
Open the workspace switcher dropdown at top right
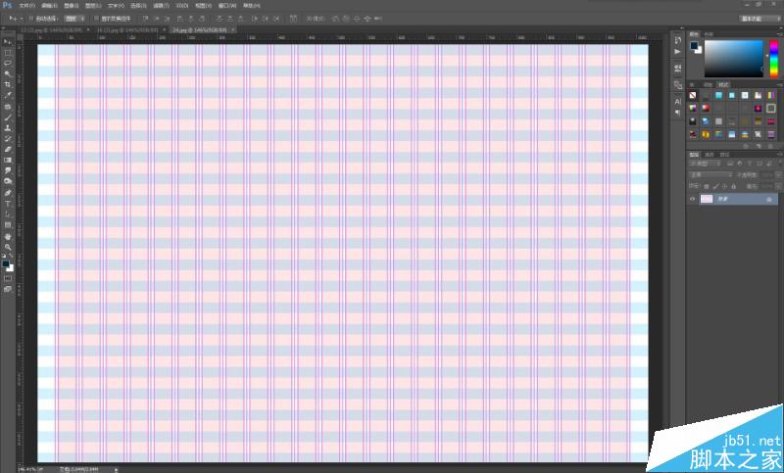pos(760,19)
